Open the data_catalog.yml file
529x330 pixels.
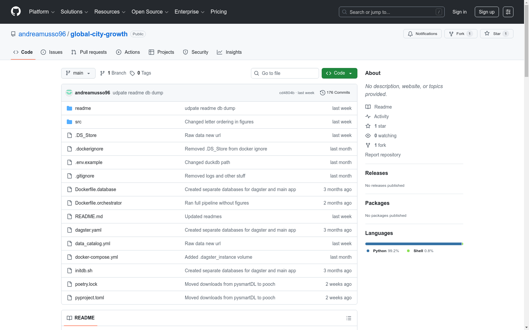[93, 244]
